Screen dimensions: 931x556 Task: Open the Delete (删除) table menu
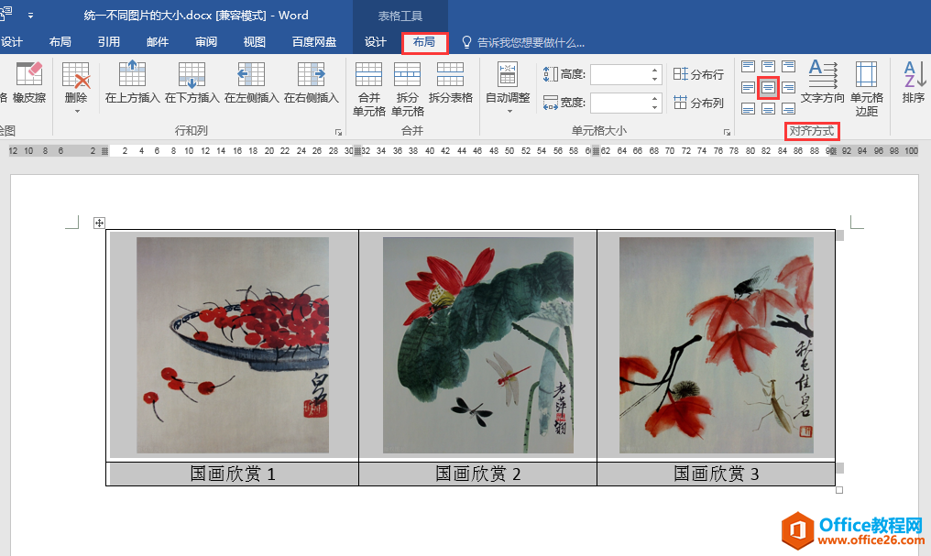[76, 87]
